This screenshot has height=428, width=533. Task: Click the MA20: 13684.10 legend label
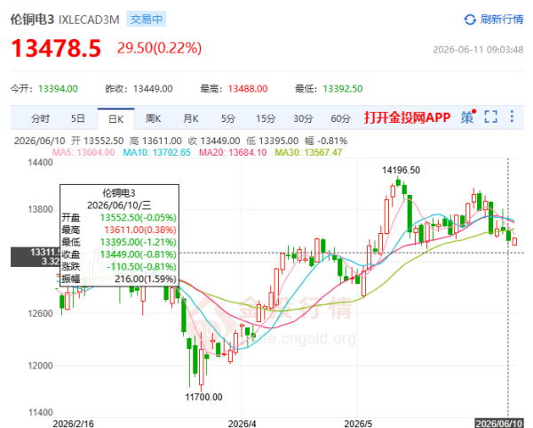233,152
